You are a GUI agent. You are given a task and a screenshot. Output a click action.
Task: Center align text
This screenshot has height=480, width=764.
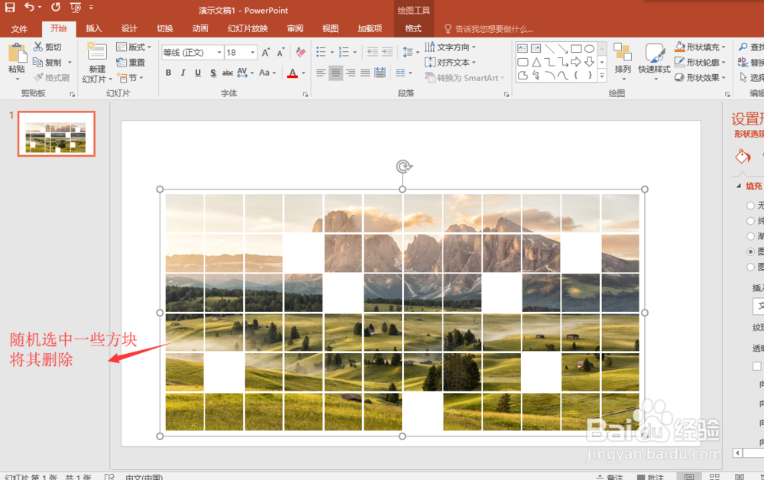tap(335, 73)
